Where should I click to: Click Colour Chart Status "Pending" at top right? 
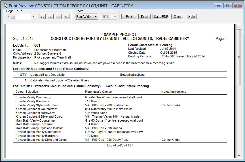(x=166, y=45)
